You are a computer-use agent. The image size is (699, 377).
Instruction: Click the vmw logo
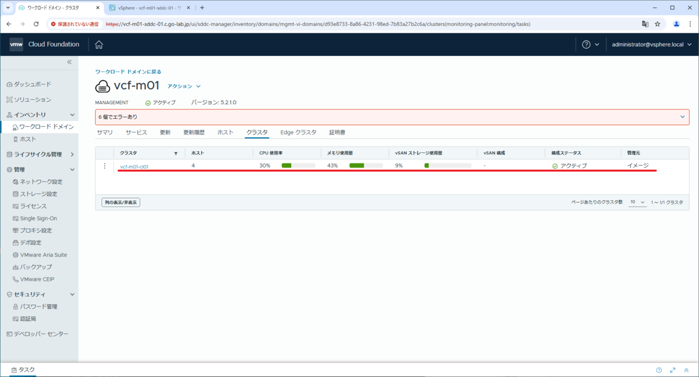[x=16, y=45]
